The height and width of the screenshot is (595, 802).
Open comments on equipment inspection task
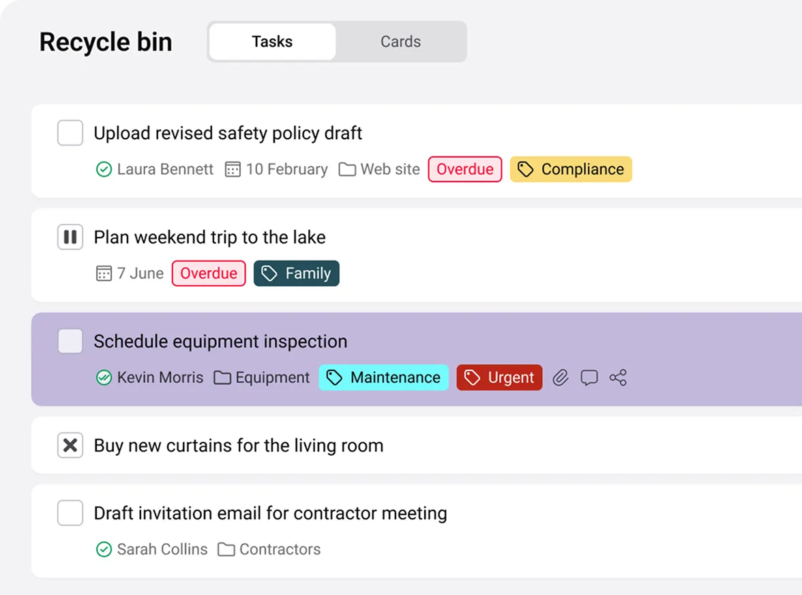589,377
